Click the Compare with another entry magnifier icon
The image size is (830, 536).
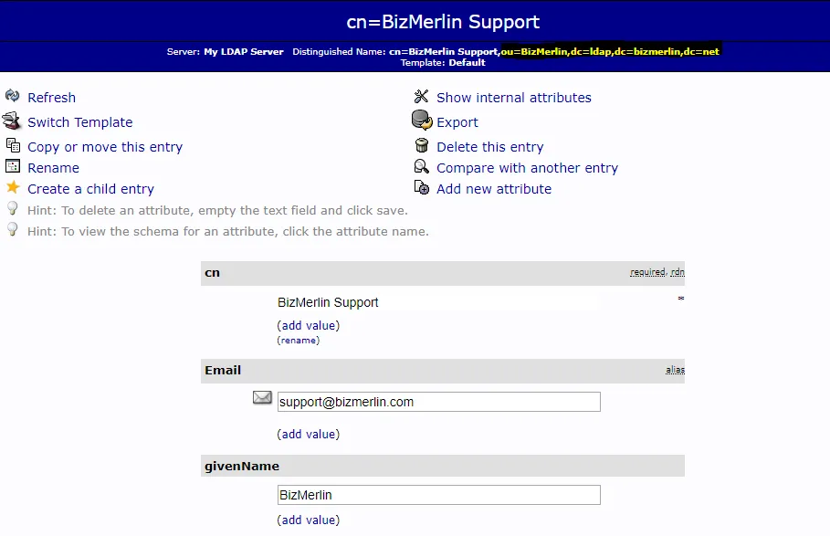click(421, 166)
